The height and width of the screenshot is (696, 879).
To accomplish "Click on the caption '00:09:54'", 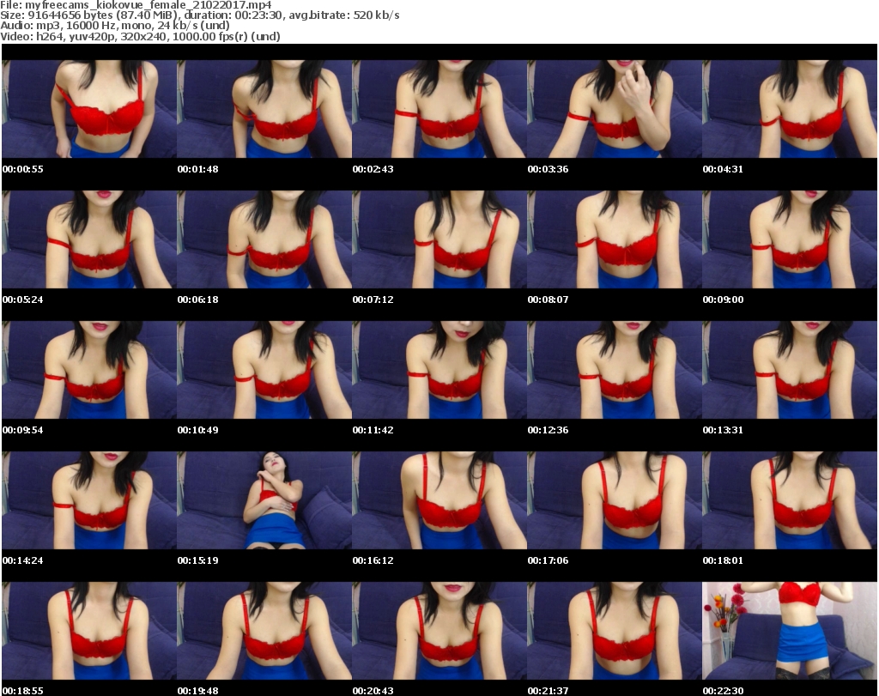I will (23, 430).
